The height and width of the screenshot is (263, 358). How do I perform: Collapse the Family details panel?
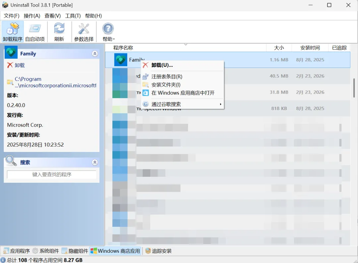95,54
